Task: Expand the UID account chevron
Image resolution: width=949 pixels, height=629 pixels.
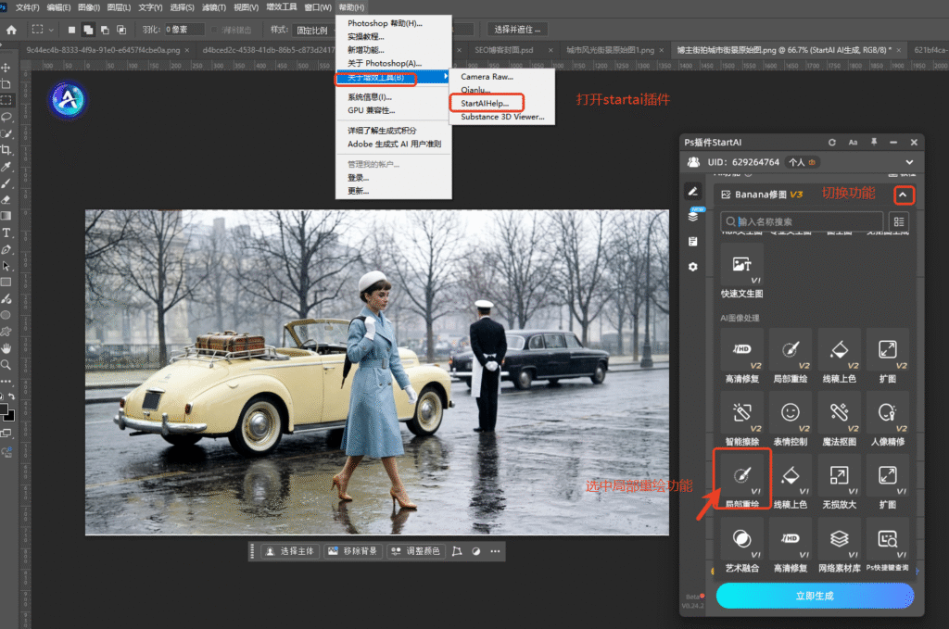Action: [909, 162]
